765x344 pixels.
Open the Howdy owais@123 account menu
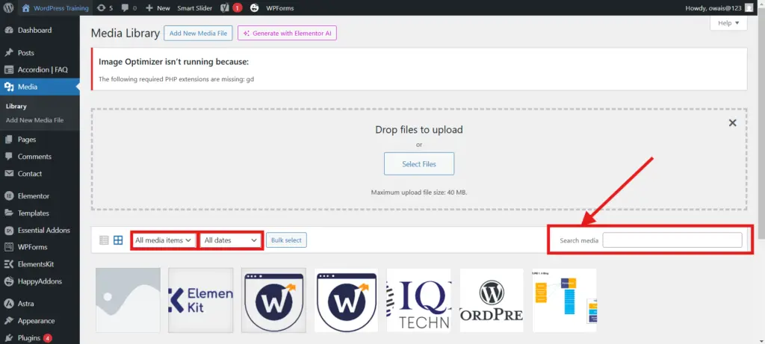click(x=719, y=7)
